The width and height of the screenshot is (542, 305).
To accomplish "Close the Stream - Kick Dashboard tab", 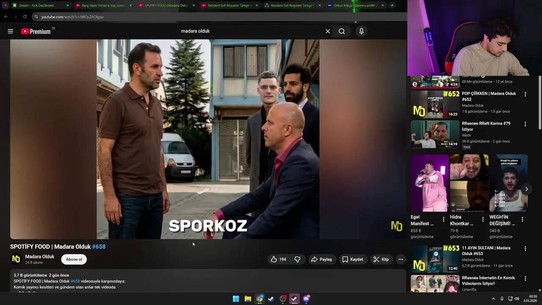I will pyautogui.click(x=67, y=6).
